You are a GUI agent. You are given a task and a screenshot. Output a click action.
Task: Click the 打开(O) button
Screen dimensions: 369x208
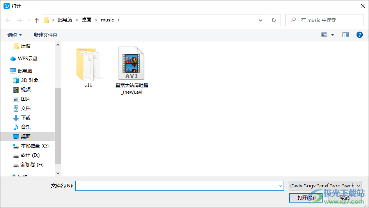pyautogui.click(x=305, y=198)
